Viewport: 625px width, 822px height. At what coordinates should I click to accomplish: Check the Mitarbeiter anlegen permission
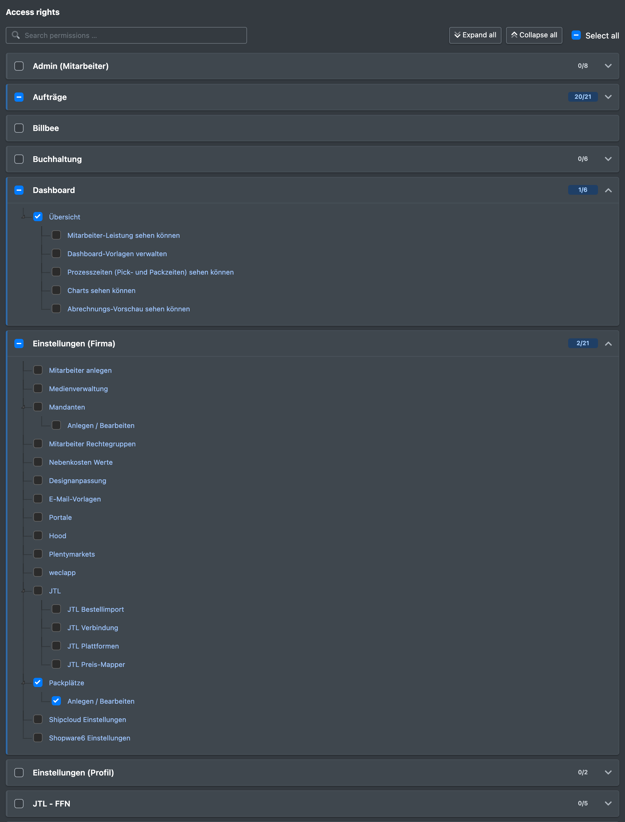click(x=38, y=370)
